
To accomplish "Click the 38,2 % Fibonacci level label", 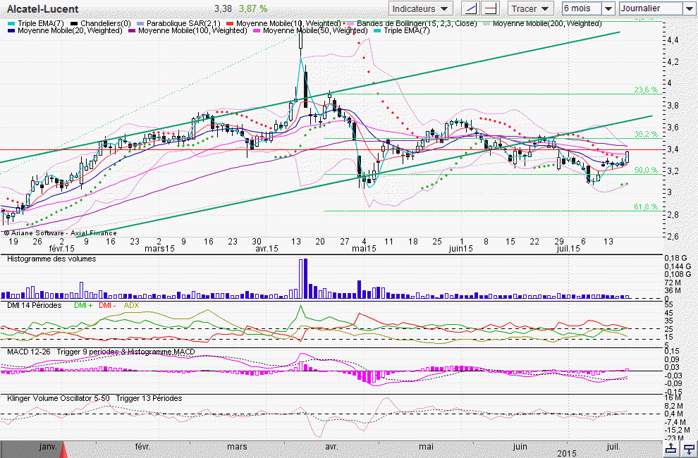I will point(645,134).
